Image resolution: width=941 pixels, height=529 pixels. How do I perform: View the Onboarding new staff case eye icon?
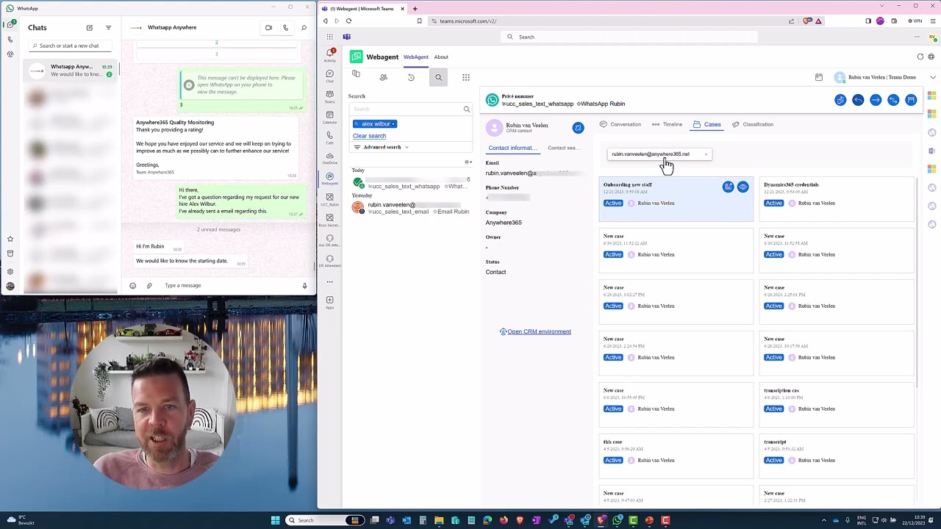743,187
